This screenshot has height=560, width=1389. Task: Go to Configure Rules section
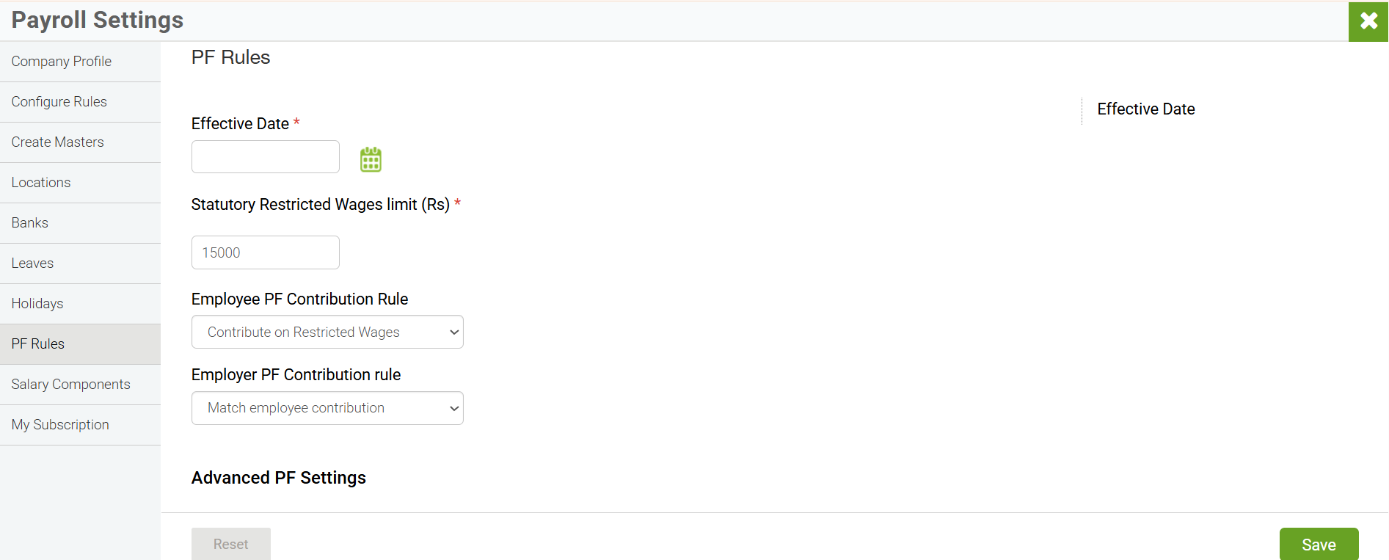click(59, 102)
